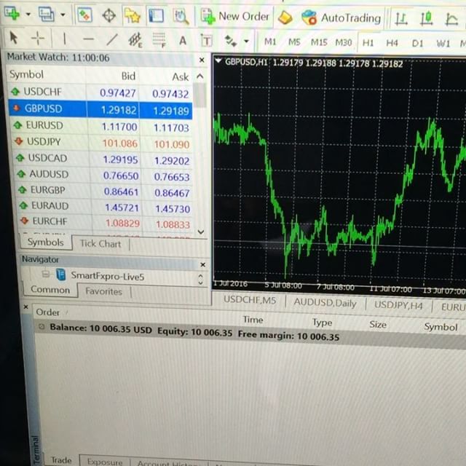
Task: Select the crosshair tool
Action: point(38,38)
